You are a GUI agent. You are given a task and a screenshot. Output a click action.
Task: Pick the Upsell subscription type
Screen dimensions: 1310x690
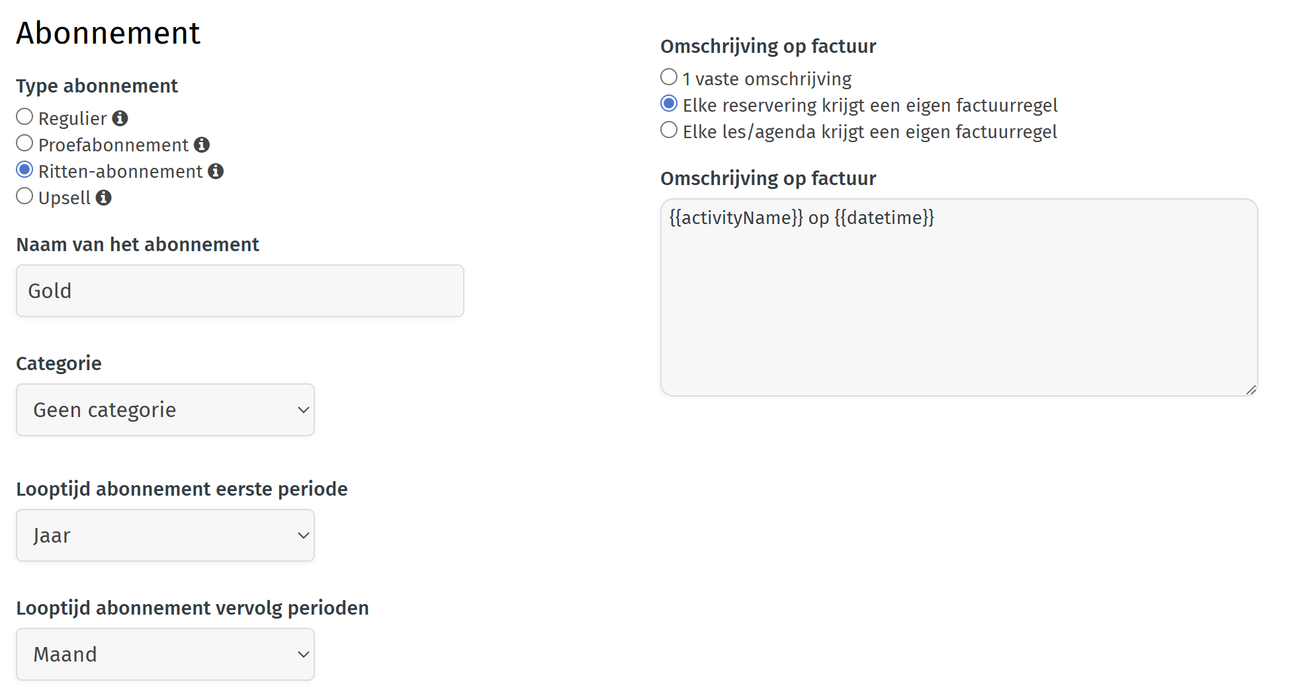[x=24, y=196]
